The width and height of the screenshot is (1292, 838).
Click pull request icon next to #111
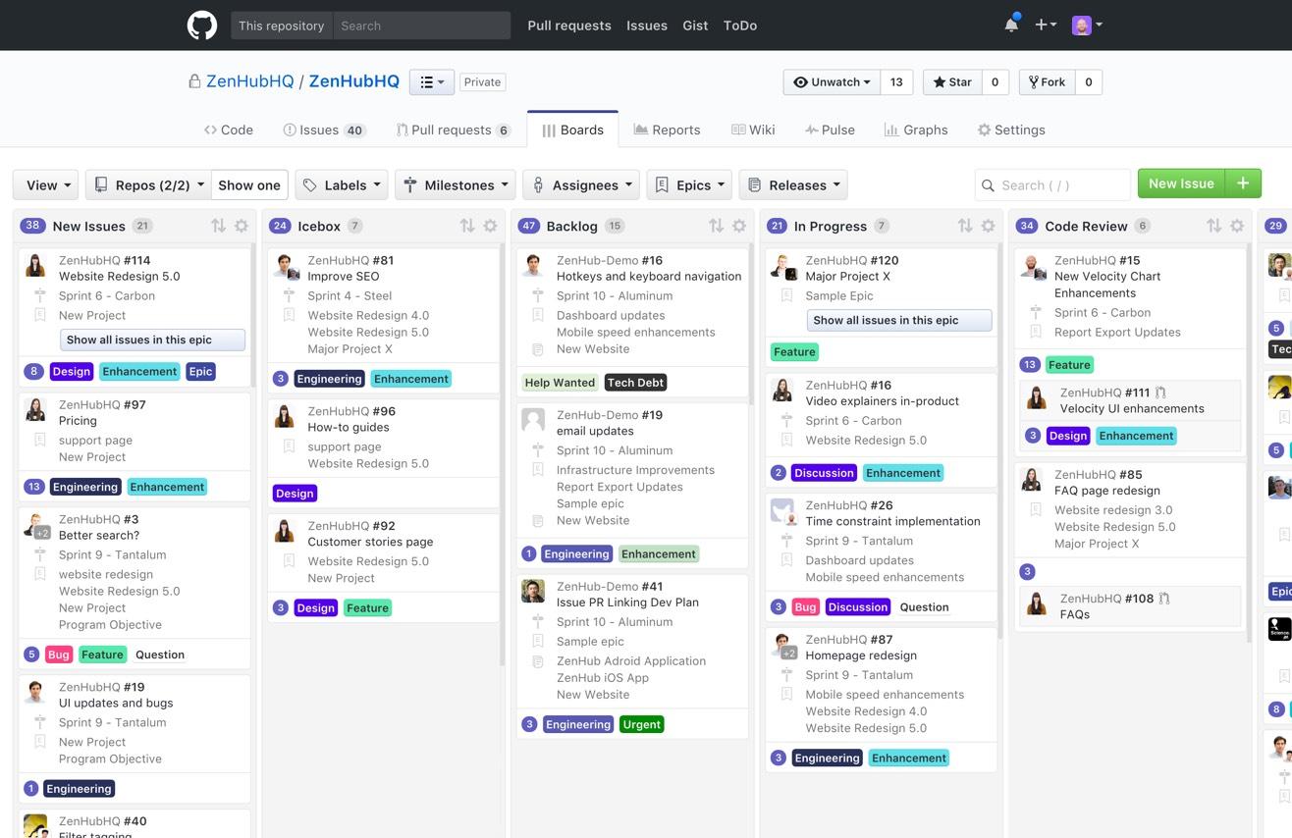tap(1160, 393)
